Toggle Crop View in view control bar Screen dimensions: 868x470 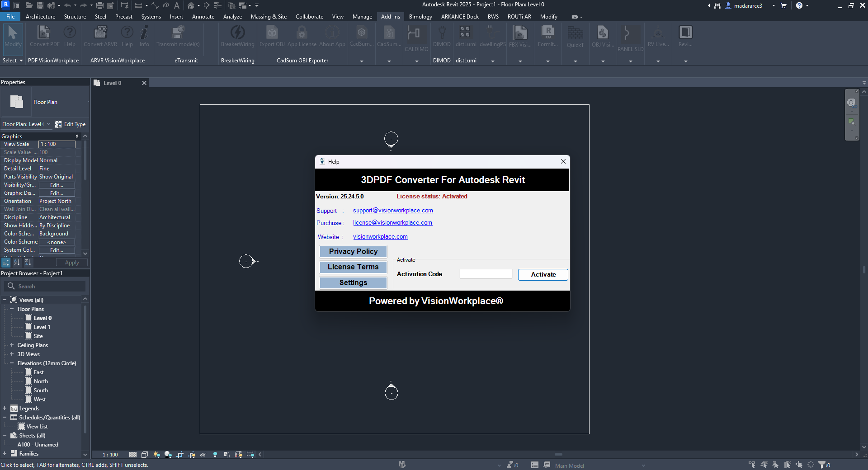tap(180, 455)
